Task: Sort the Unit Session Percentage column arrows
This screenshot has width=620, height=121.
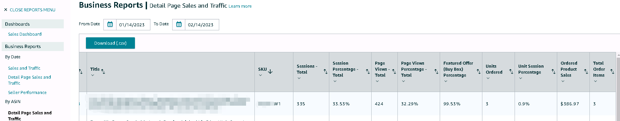Action: pos(553,71)
